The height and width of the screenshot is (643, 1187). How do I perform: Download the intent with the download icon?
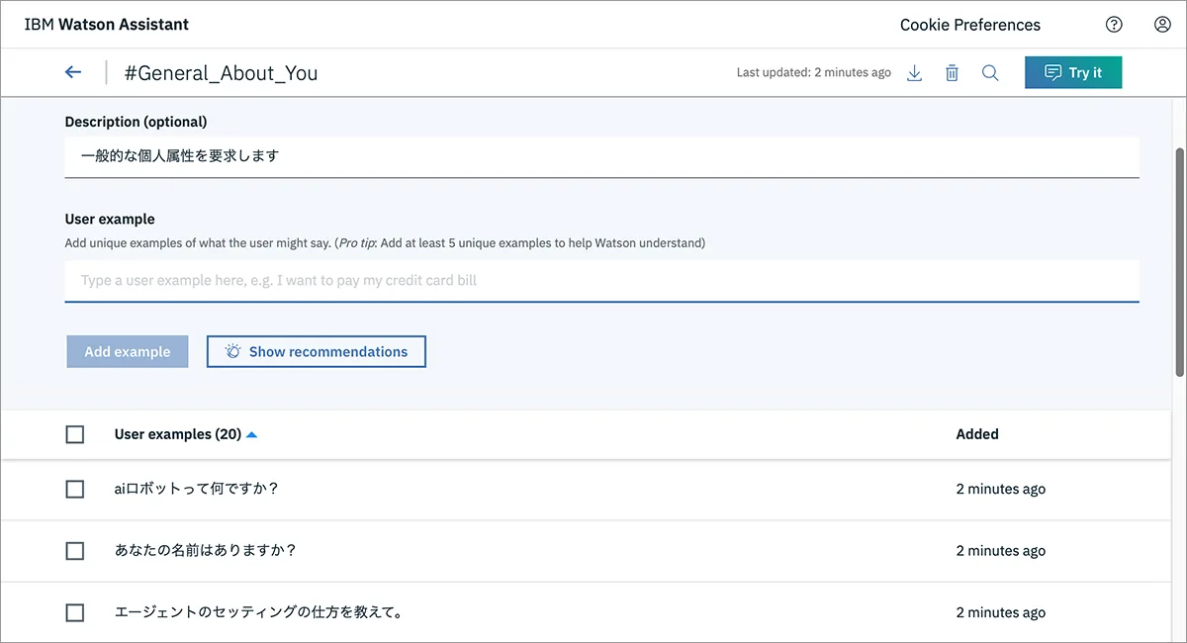coord(914,73)
